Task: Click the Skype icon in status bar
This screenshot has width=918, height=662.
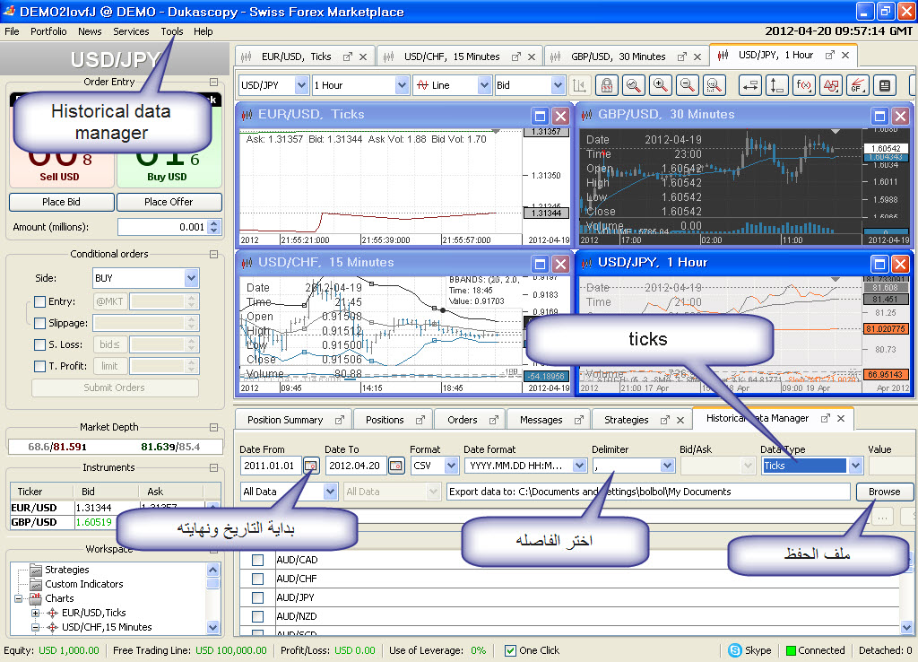Action: pos(735,650)
